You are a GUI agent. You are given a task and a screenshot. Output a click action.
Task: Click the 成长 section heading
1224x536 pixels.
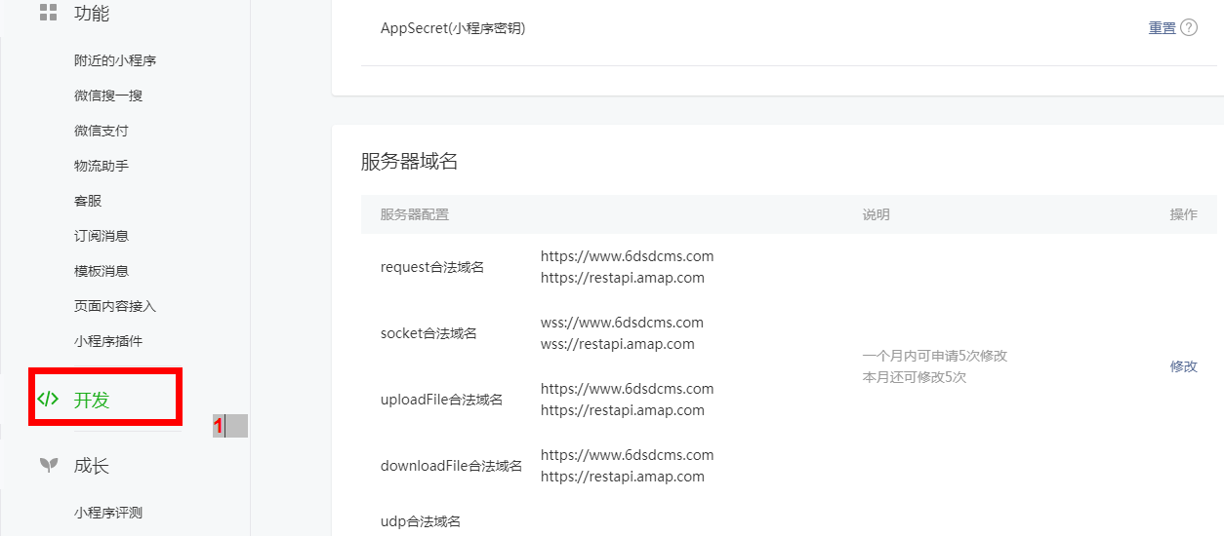point(92,466)
